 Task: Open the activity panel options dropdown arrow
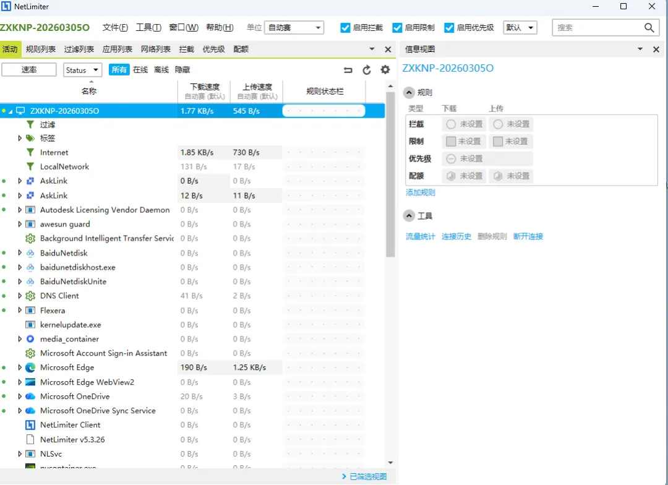click(x=372, y=49)
